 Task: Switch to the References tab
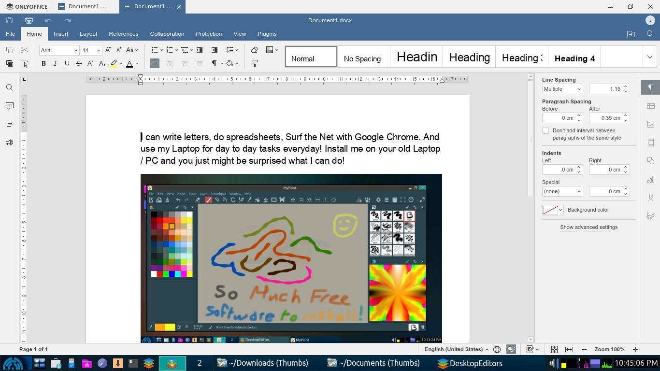(124, 34)
